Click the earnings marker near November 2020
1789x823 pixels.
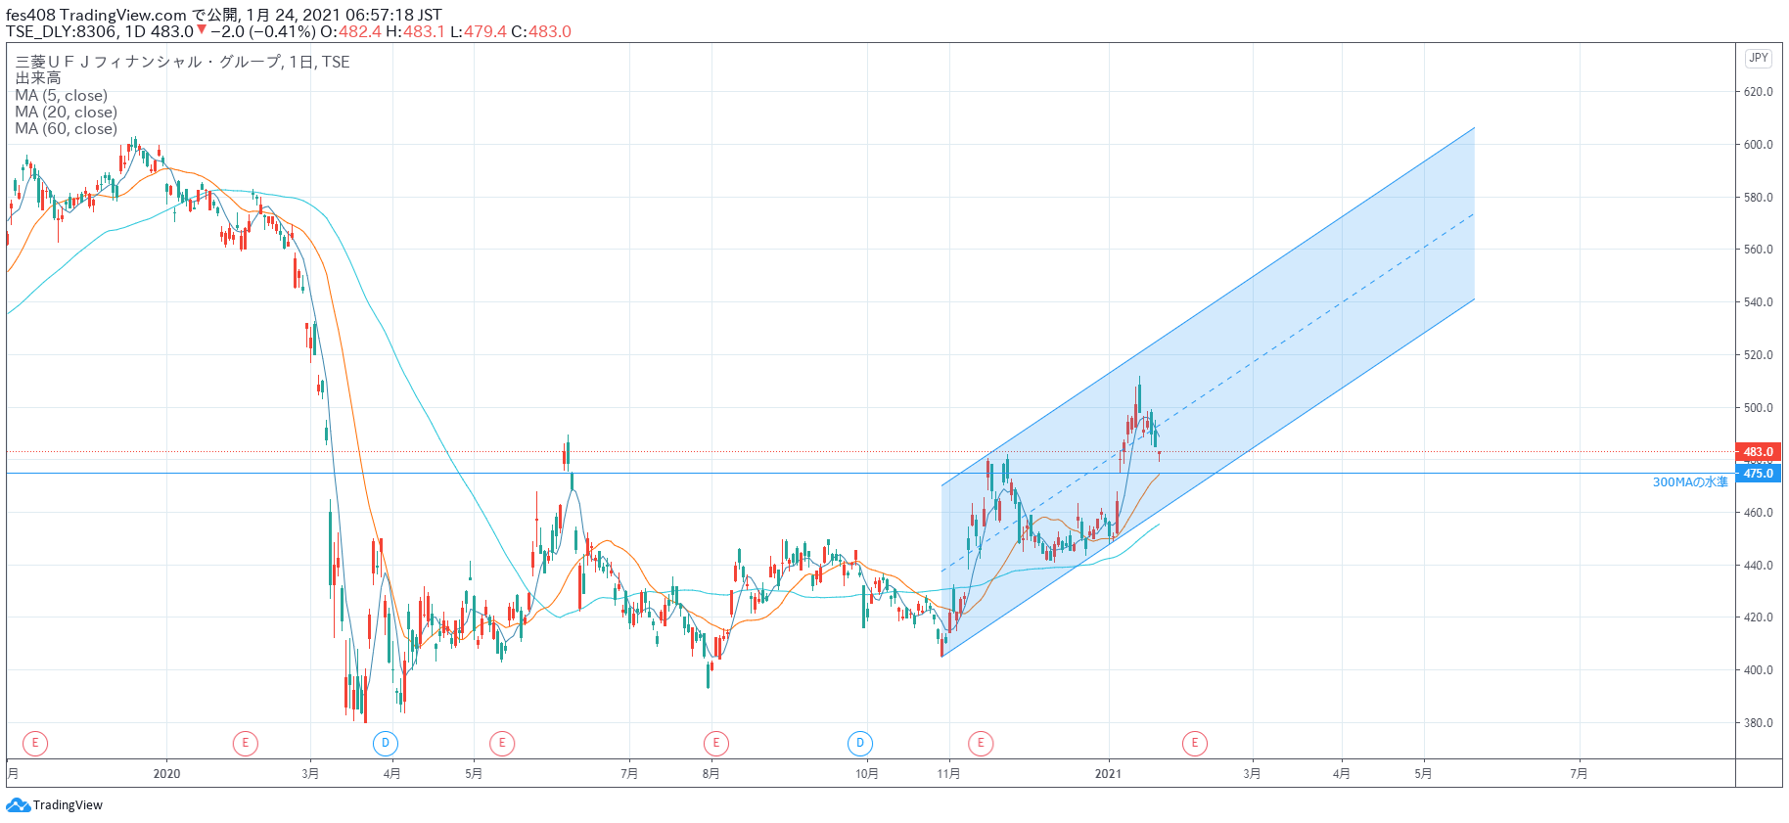pyautogui.click(x=981, y=744)
